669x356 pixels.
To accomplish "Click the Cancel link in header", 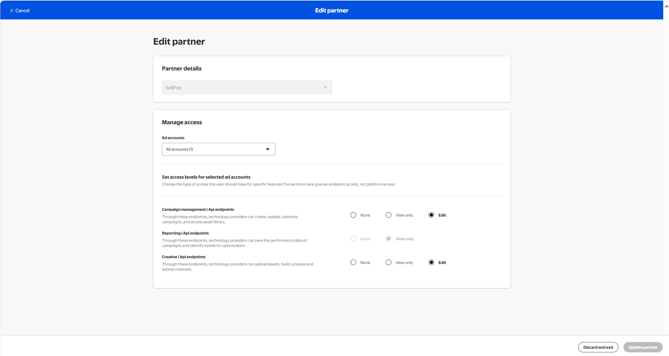I will click(22, 11).
